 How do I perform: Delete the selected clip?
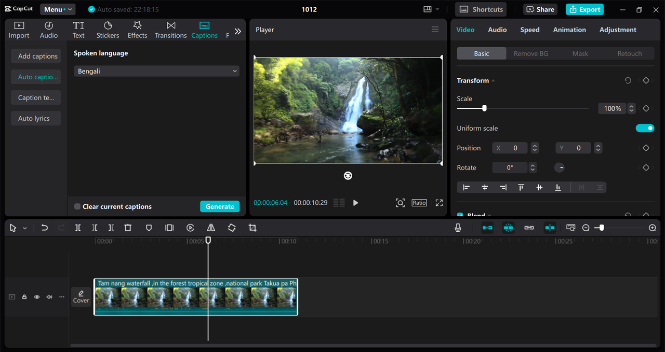point(128,228)
